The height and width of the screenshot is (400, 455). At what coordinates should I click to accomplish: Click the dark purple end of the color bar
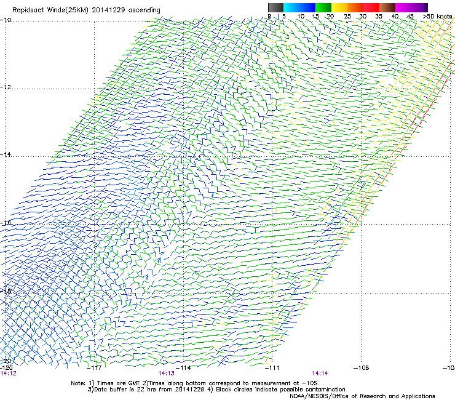[425, 7]
